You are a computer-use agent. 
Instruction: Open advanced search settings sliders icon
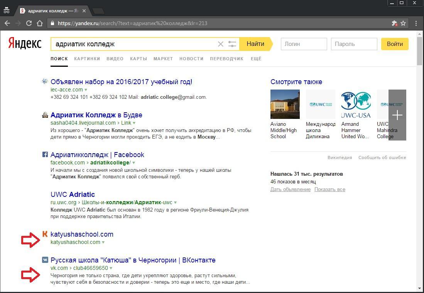tap(232, 44)
